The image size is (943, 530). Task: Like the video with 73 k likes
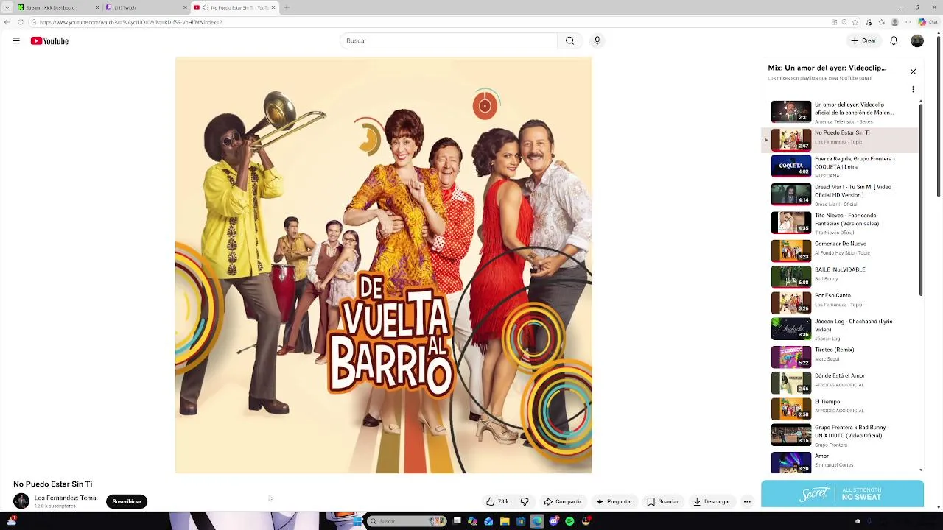tap(497, 501)
